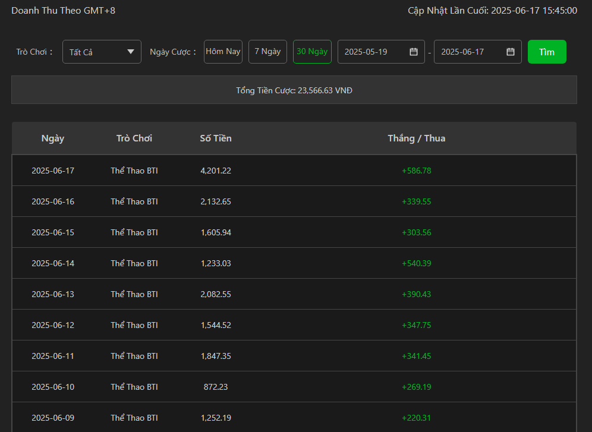
Task: Click the 'Cập Nhật Lần Cuối' timestamp text
Action: pyautogui.click(x=492, y=10)
